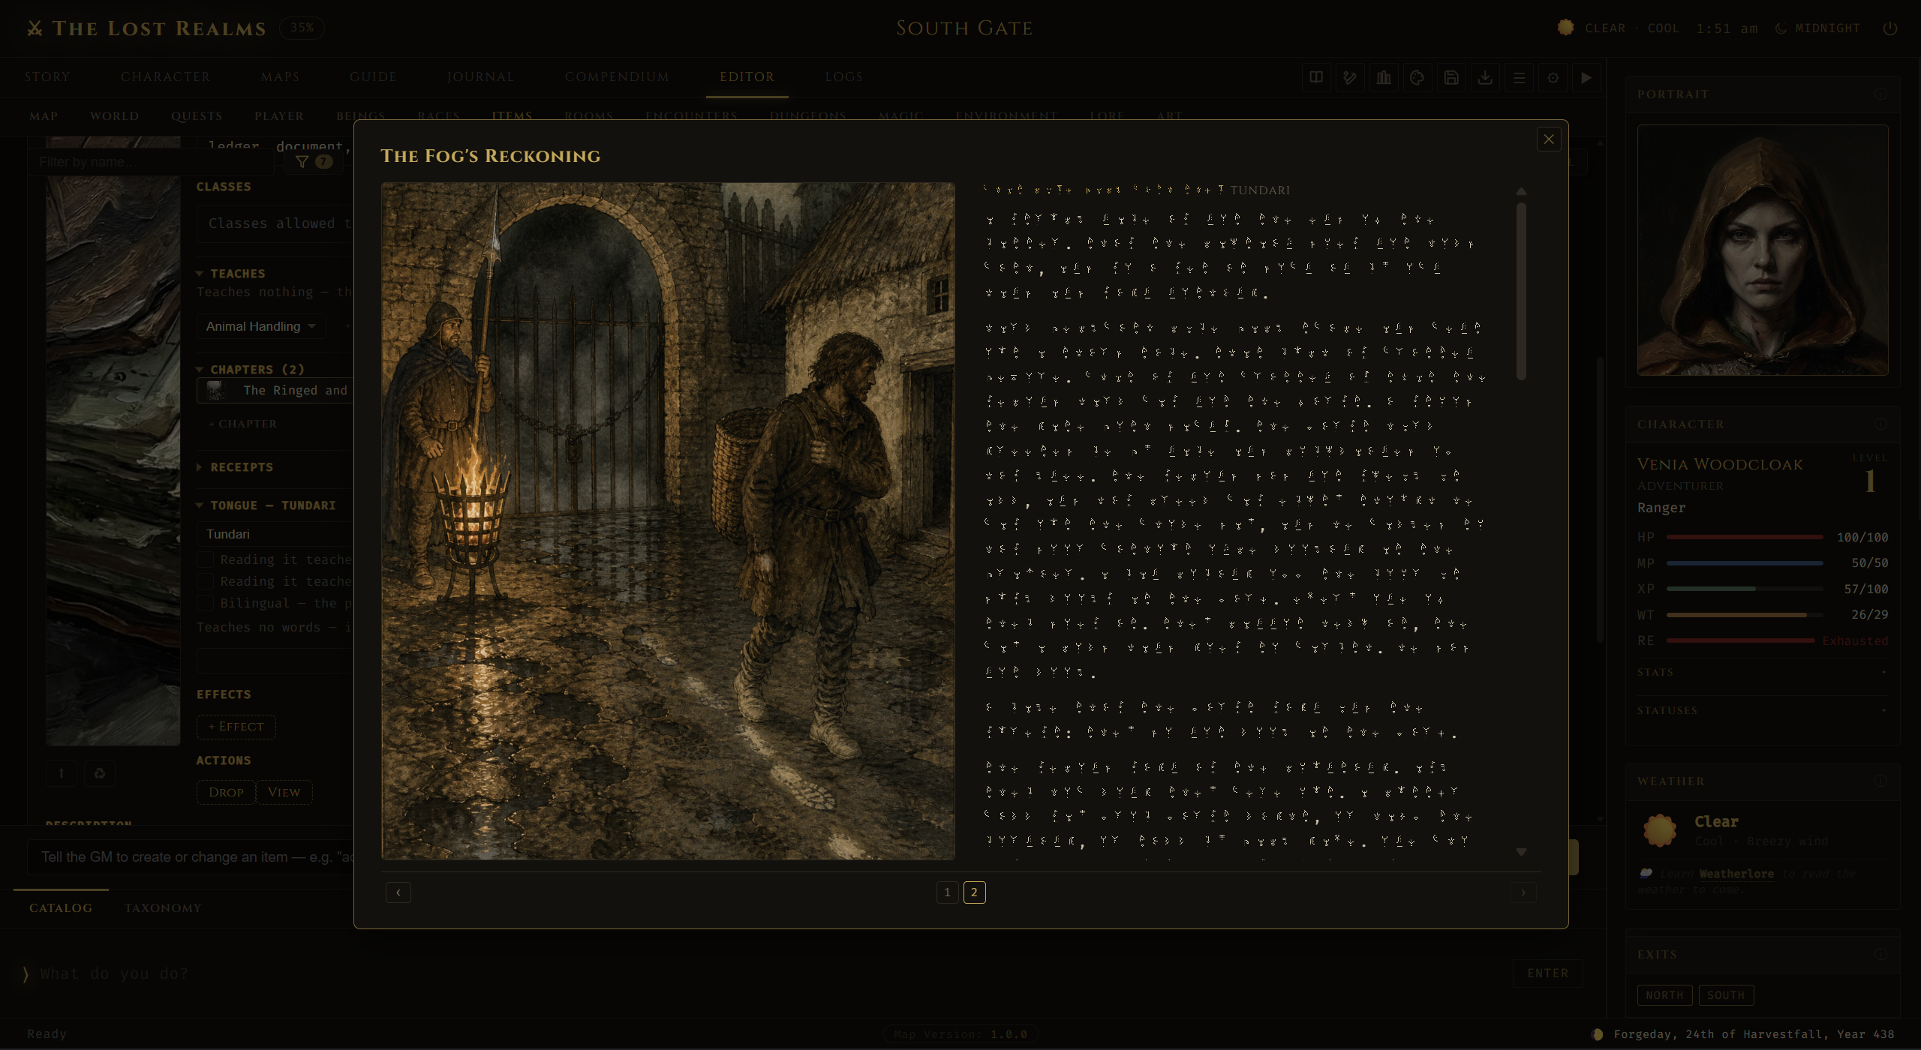1921x1050 pixels.
Task: Expand the Statuses section in Character panel
Action: (1763, 710)
